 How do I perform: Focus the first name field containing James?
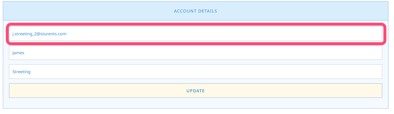click(195, 53)
